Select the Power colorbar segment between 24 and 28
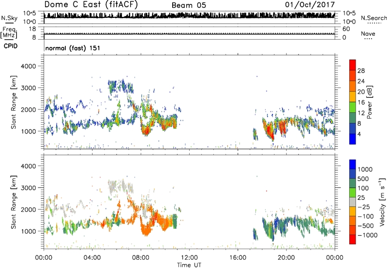This screenshot has height=268, width=387. tap(353, 76)
